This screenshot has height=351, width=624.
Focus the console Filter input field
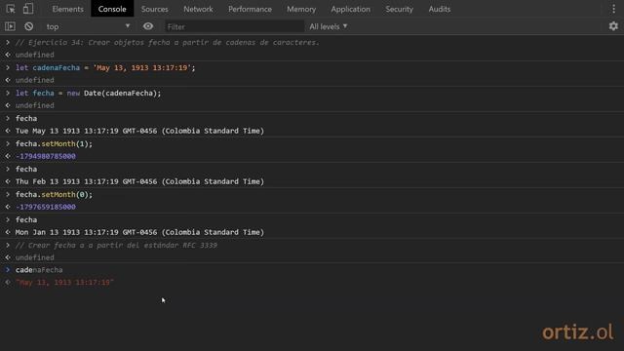click(234, 26)
